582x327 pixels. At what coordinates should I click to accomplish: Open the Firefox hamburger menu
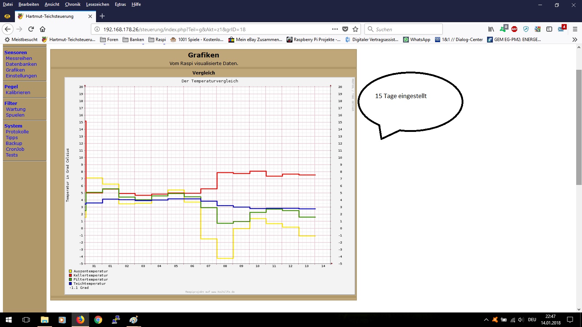click(x=575, y=29)
